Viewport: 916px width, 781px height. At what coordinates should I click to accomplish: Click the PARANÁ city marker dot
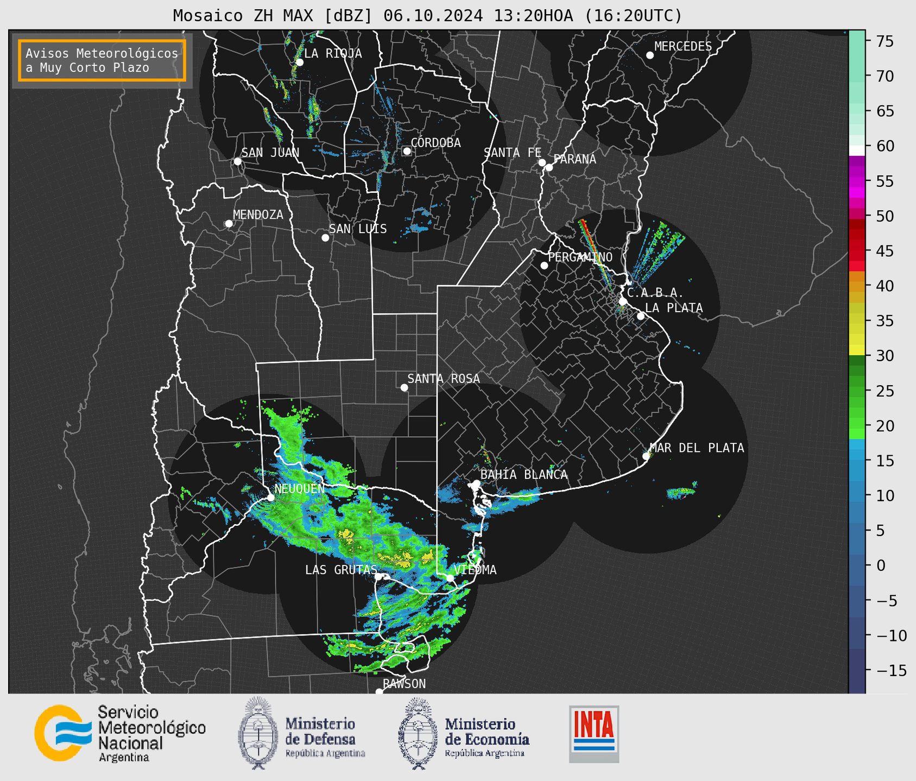[549, 167]
